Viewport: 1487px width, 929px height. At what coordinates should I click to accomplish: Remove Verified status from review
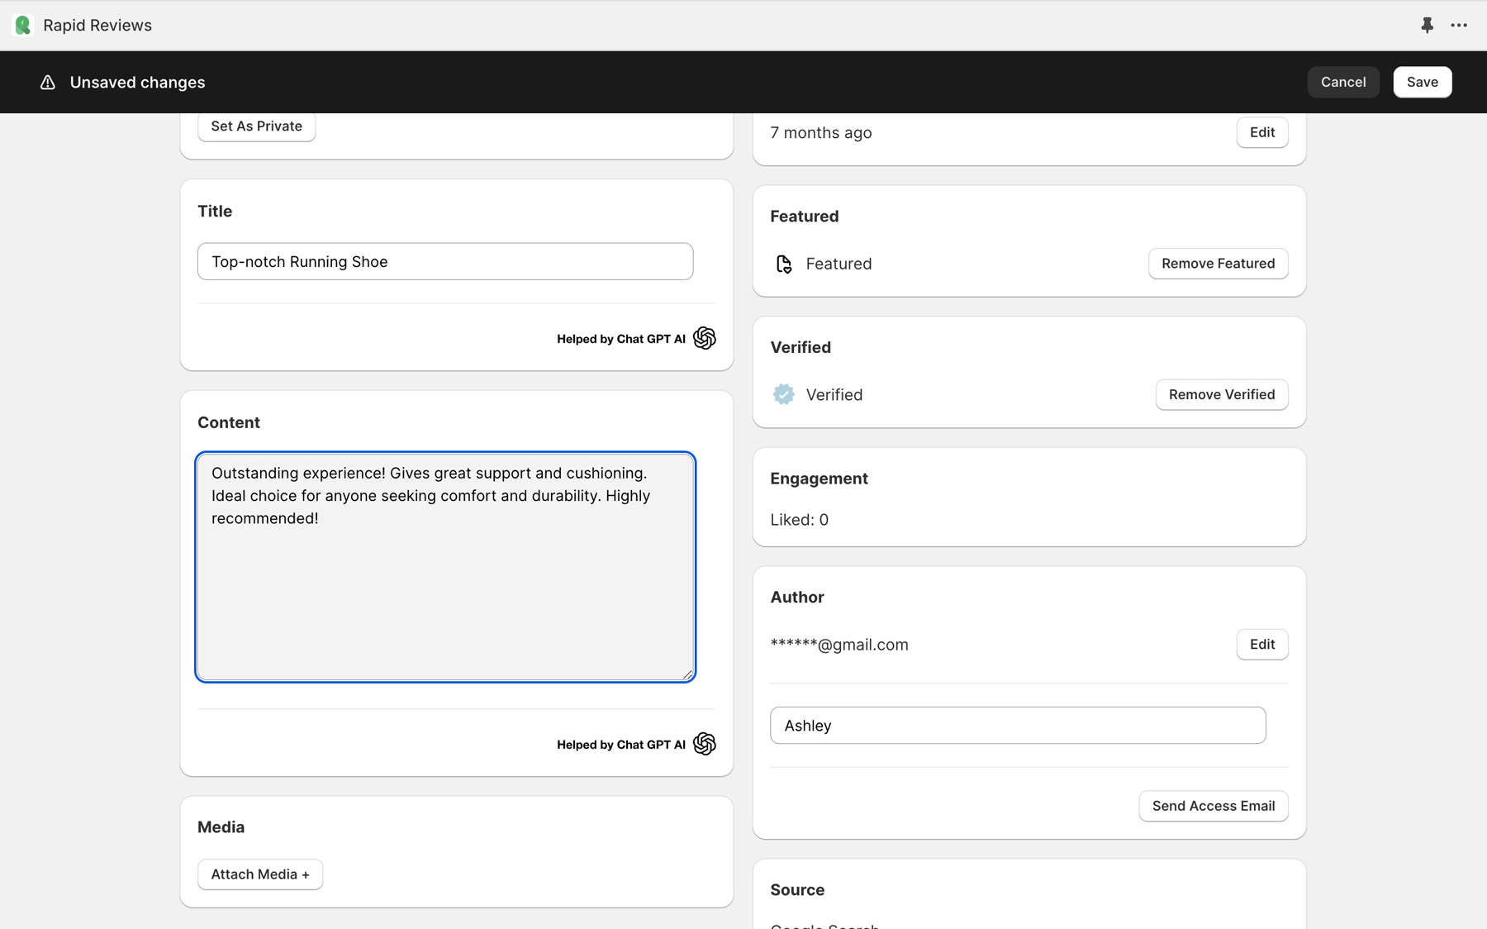[x=1221, y=395]
